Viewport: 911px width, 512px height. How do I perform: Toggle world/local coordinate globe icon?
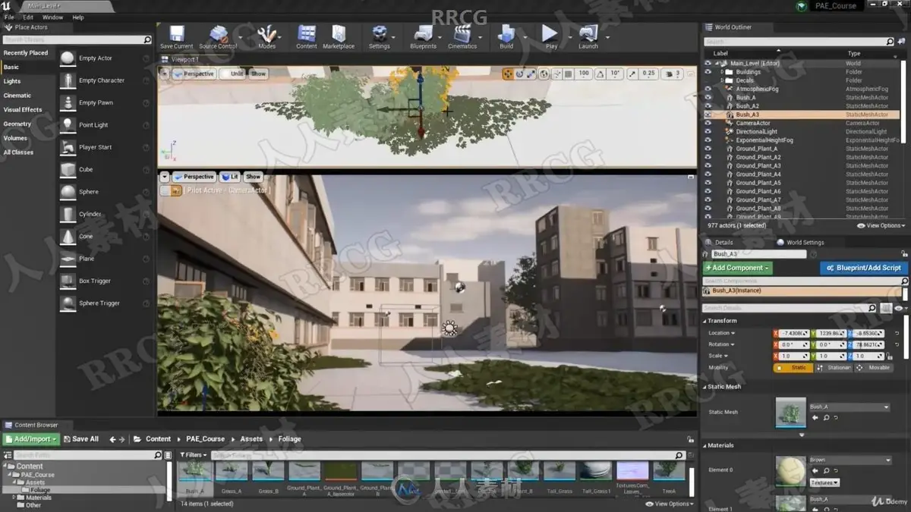[544, 74]
